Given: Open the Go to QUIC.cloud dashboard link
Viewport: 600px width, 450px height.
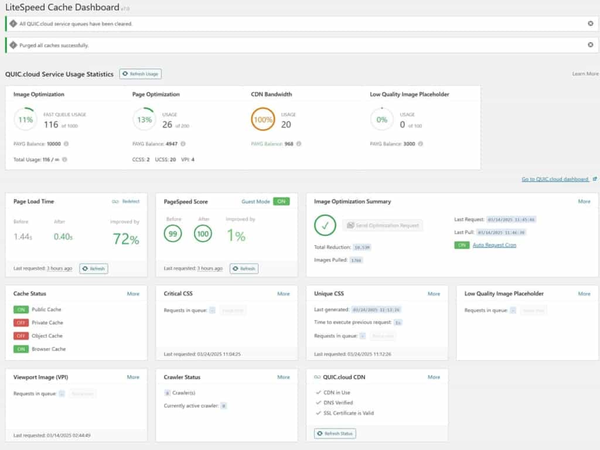Looking at the screenshot, I should point(557,179).
